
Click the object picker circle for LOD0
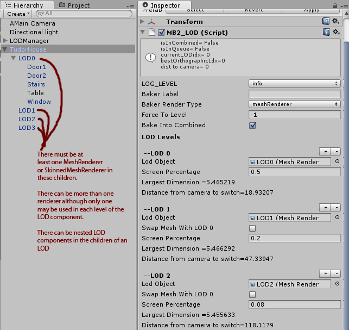(337, 161)
